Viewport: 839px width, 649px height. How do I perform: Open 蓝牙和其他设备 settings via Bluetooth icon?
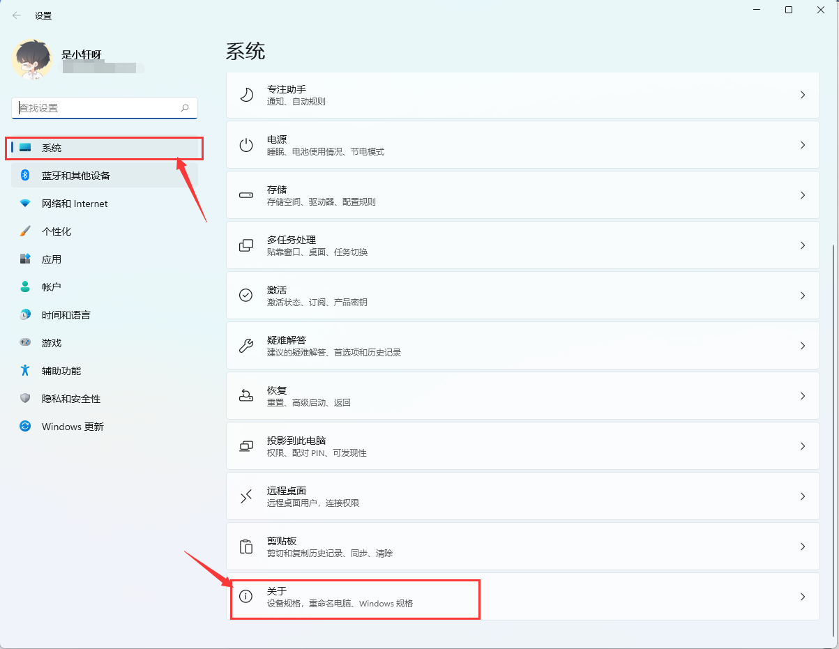[x=24, y=175]
